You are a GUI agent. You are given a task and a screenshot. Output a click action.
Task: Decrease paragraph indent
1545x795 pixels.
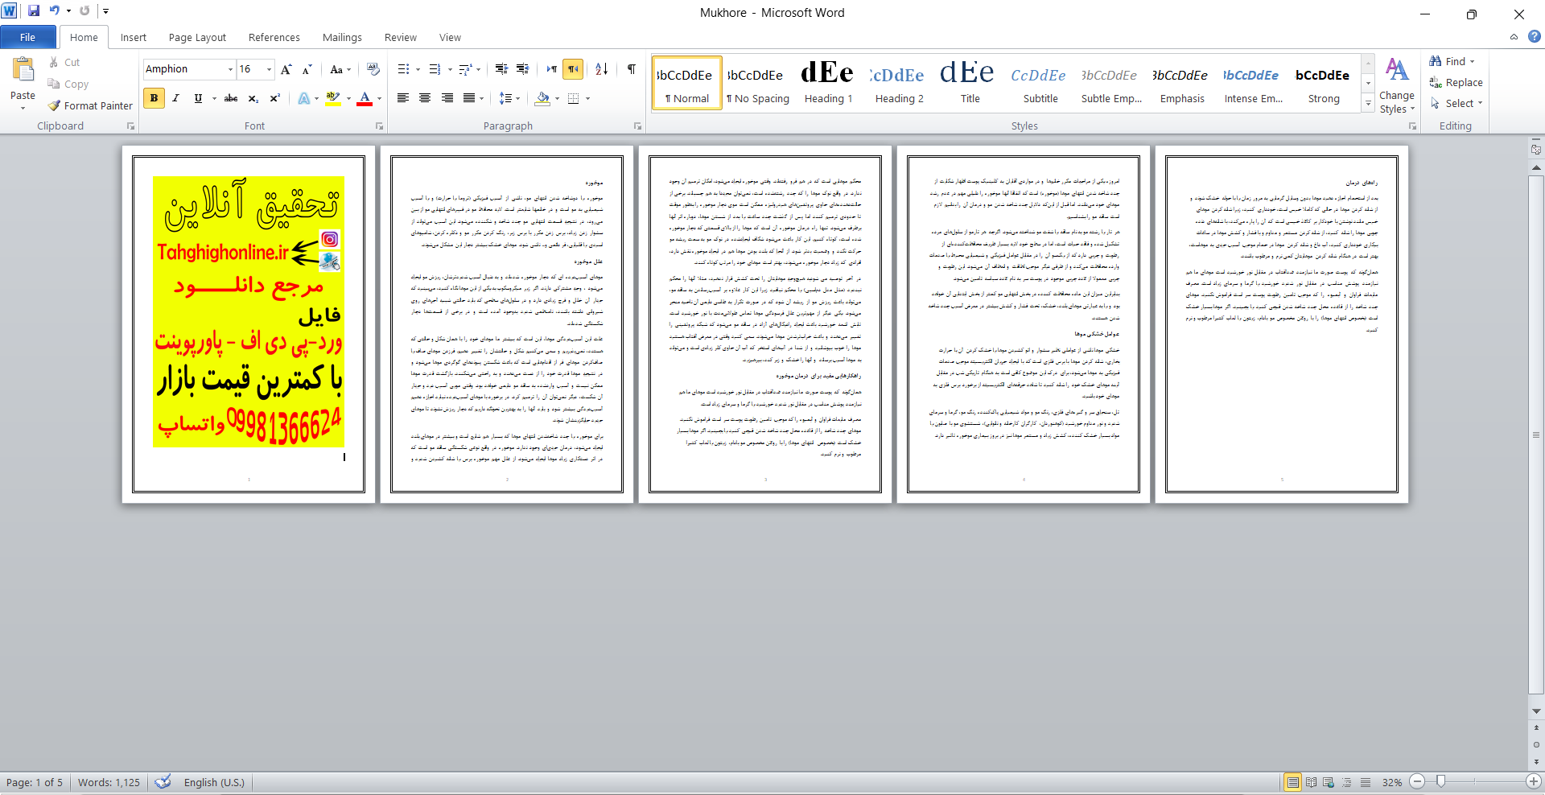[501, 69]
